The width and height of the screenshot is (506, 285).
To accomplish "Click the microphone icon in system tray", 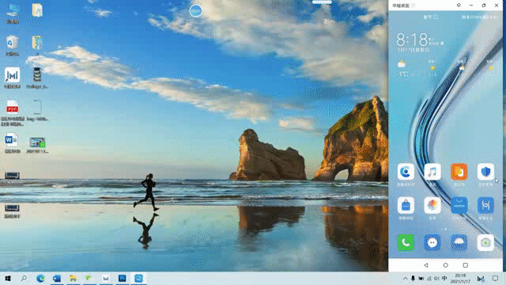I will coord(413,278).
